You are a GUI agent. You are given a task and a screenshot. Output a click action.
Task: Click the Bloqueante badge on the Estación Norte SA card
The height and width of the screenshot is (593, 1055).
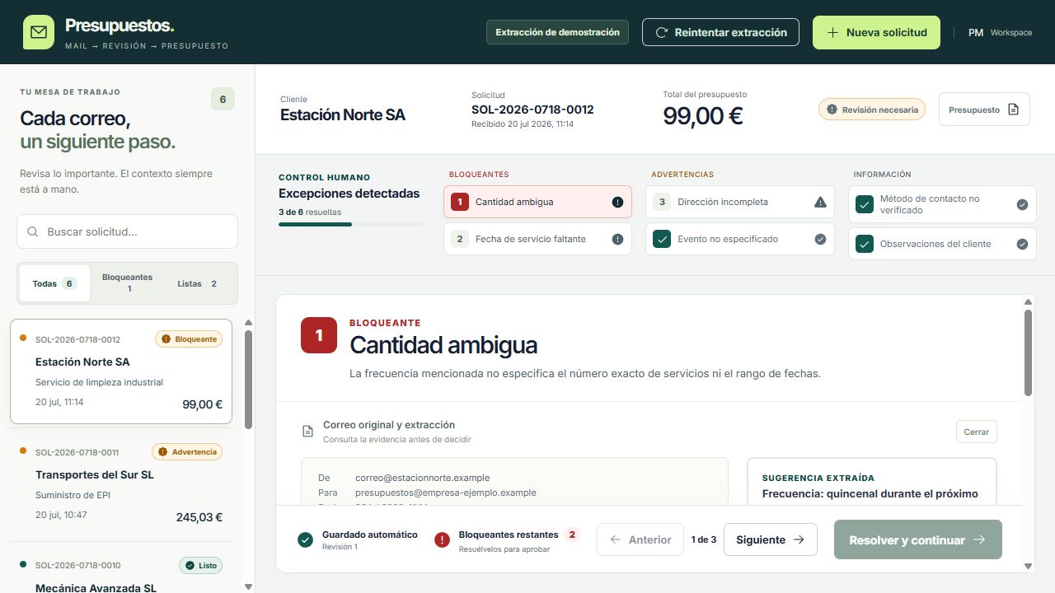click(x=189, y=339)
